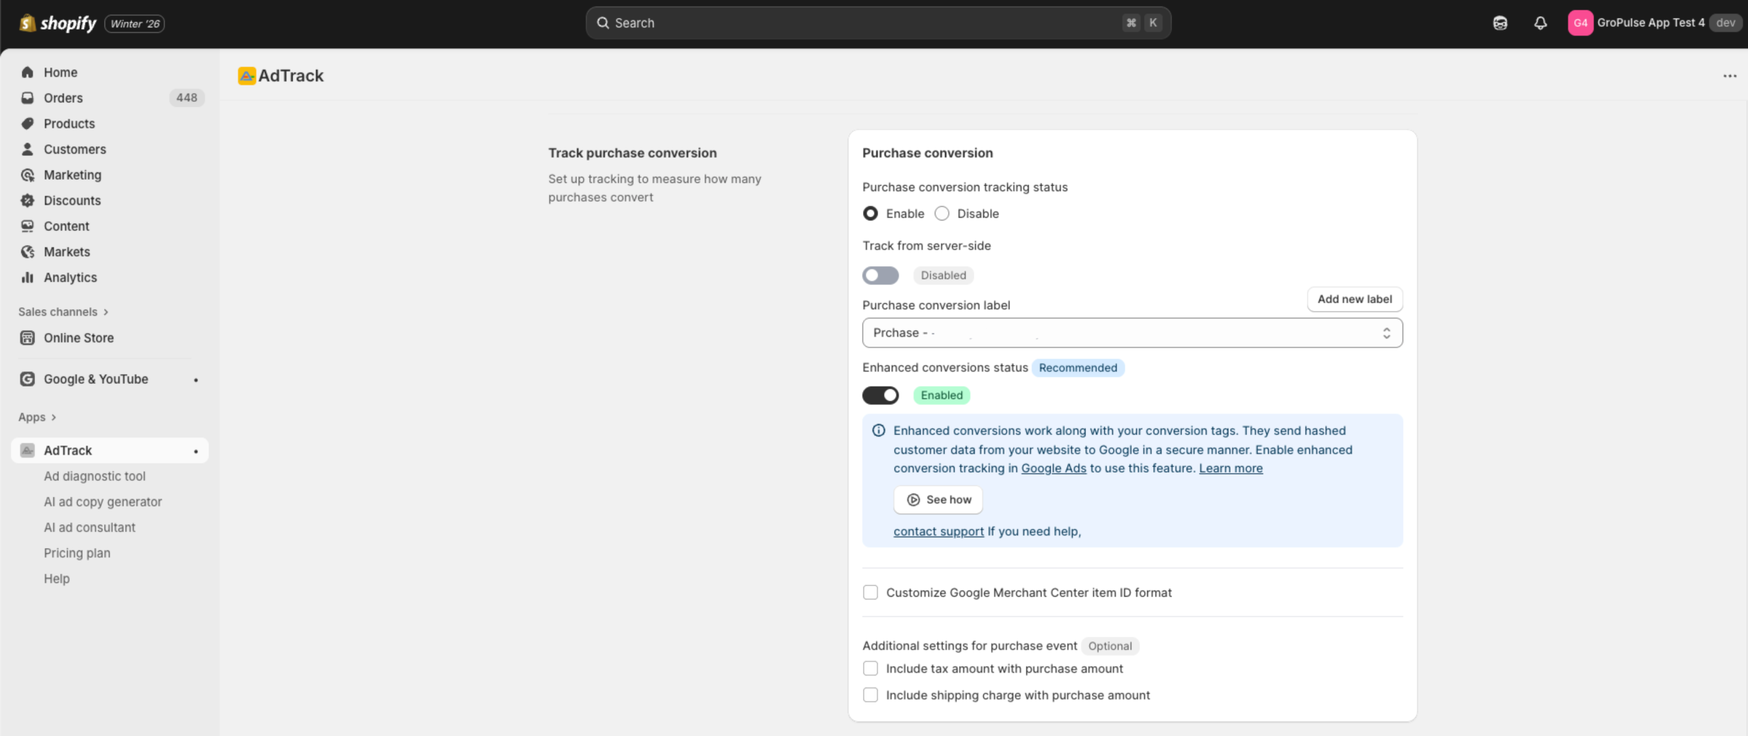Click the Add new label button
The width and height of the screenshot is (1748, 736).
1354,299
